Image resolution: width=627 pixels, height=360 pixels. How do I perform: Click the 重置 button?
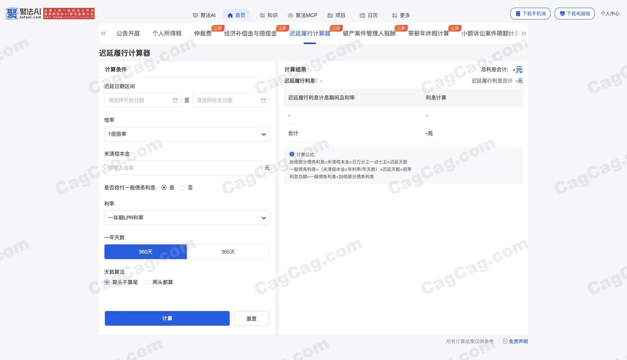click(x=252, y=319)
